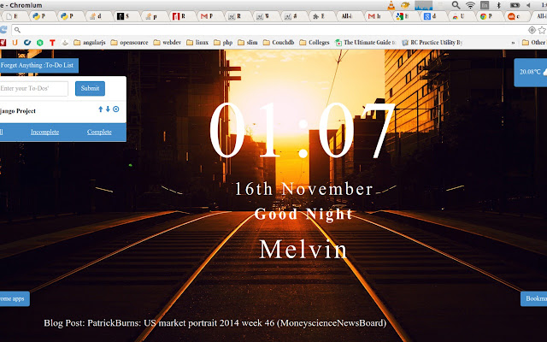Image resolution: width=547 pixels, height=342 pixels.
Task: Expand the angularjs bookmark folder
Action: pyautogui.click(x=90, y=43)
